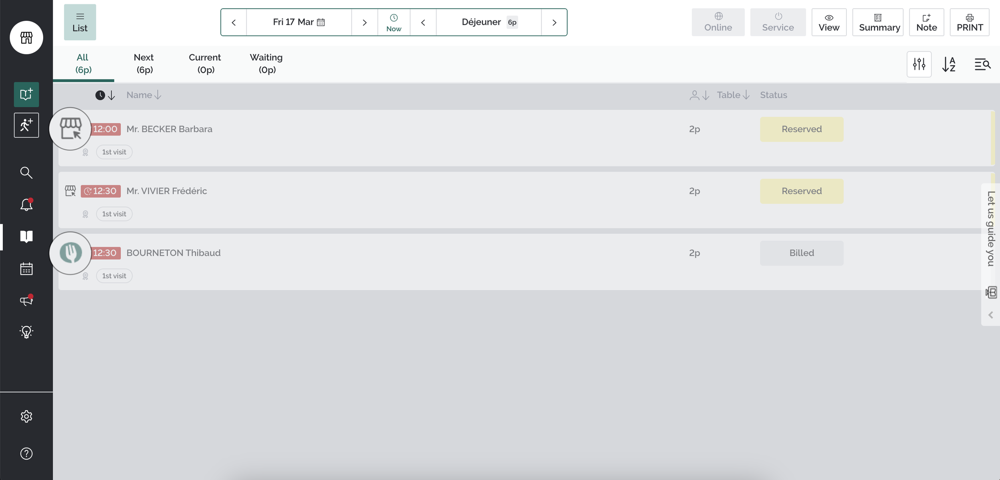1000x480 pixels.
Task: Click the Billed status of BOURNETON Thibaud
Action: point(802,253)
